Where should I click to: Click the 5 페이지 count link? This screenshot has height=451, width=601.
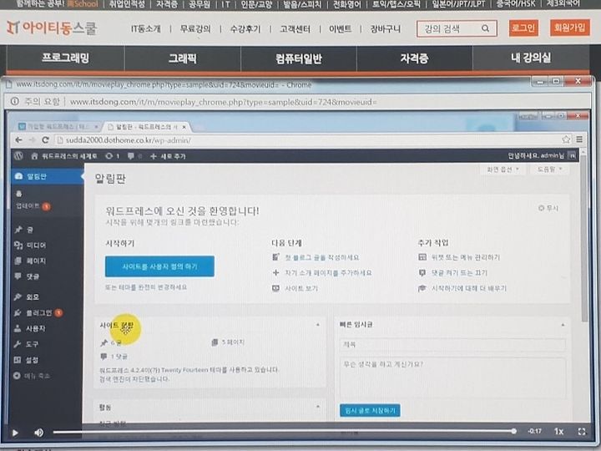(x=233, y=342)
